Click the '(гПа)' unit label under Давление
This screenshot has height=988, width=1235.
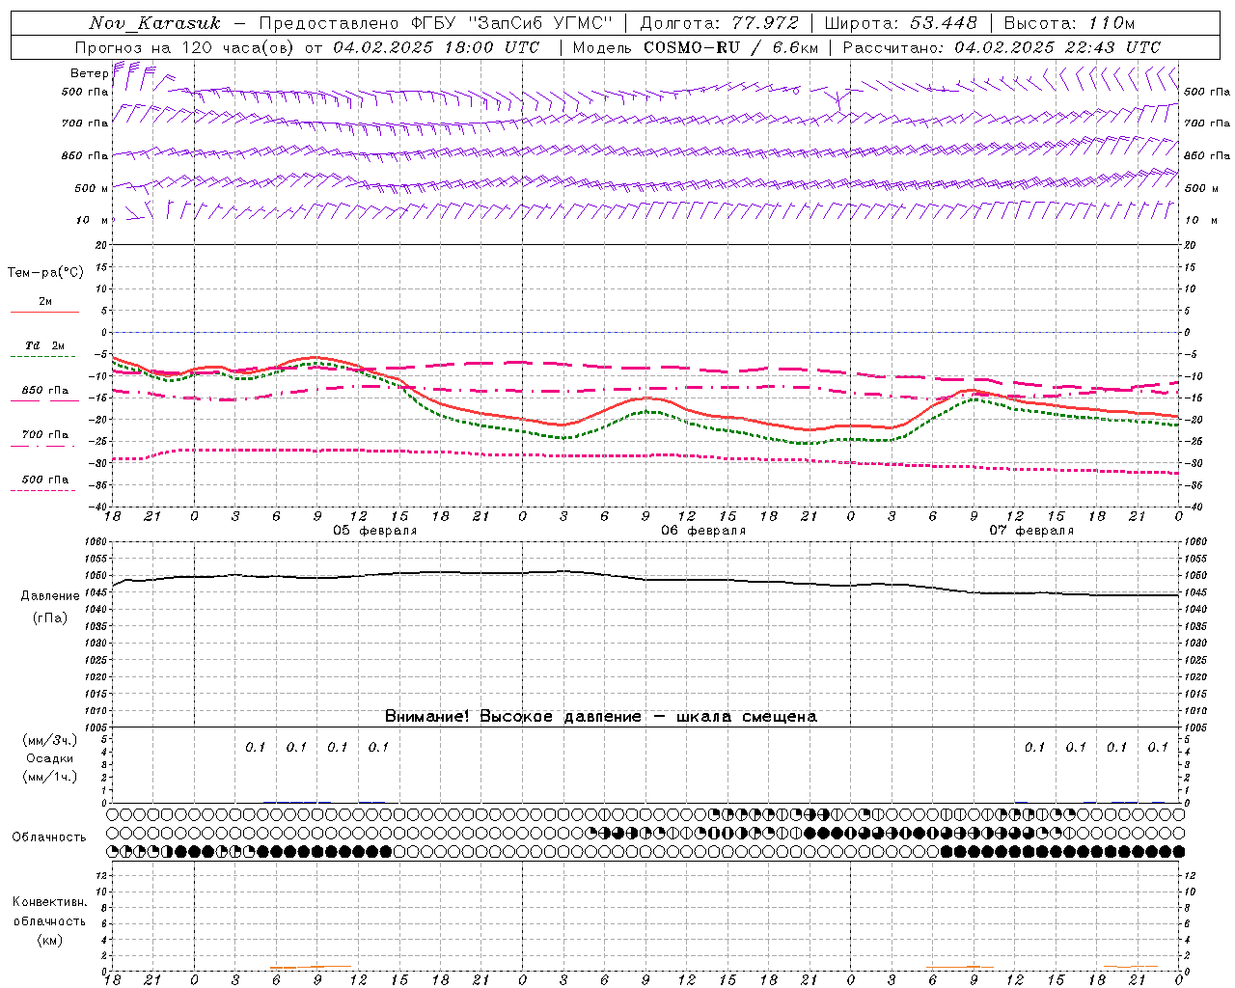pos(50,618)
